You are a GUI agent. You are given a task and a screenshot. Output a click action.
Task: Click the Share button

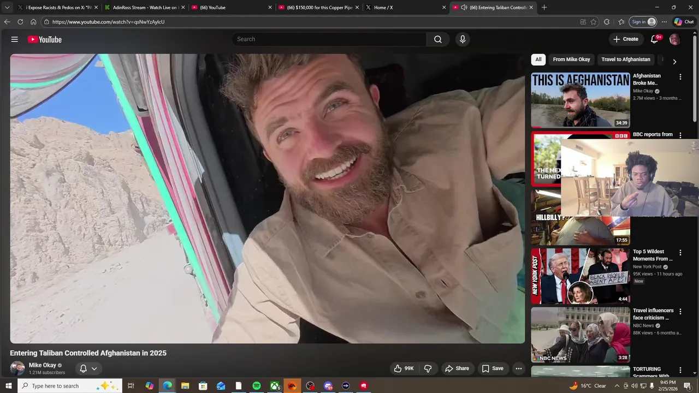click(x=457, y=368)
